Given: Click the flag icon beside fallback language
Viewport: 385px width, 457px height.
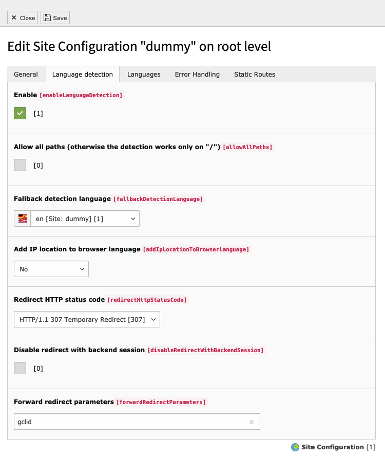Looking at the screenshot, I should pyautogui.click(x=23, y=218).
